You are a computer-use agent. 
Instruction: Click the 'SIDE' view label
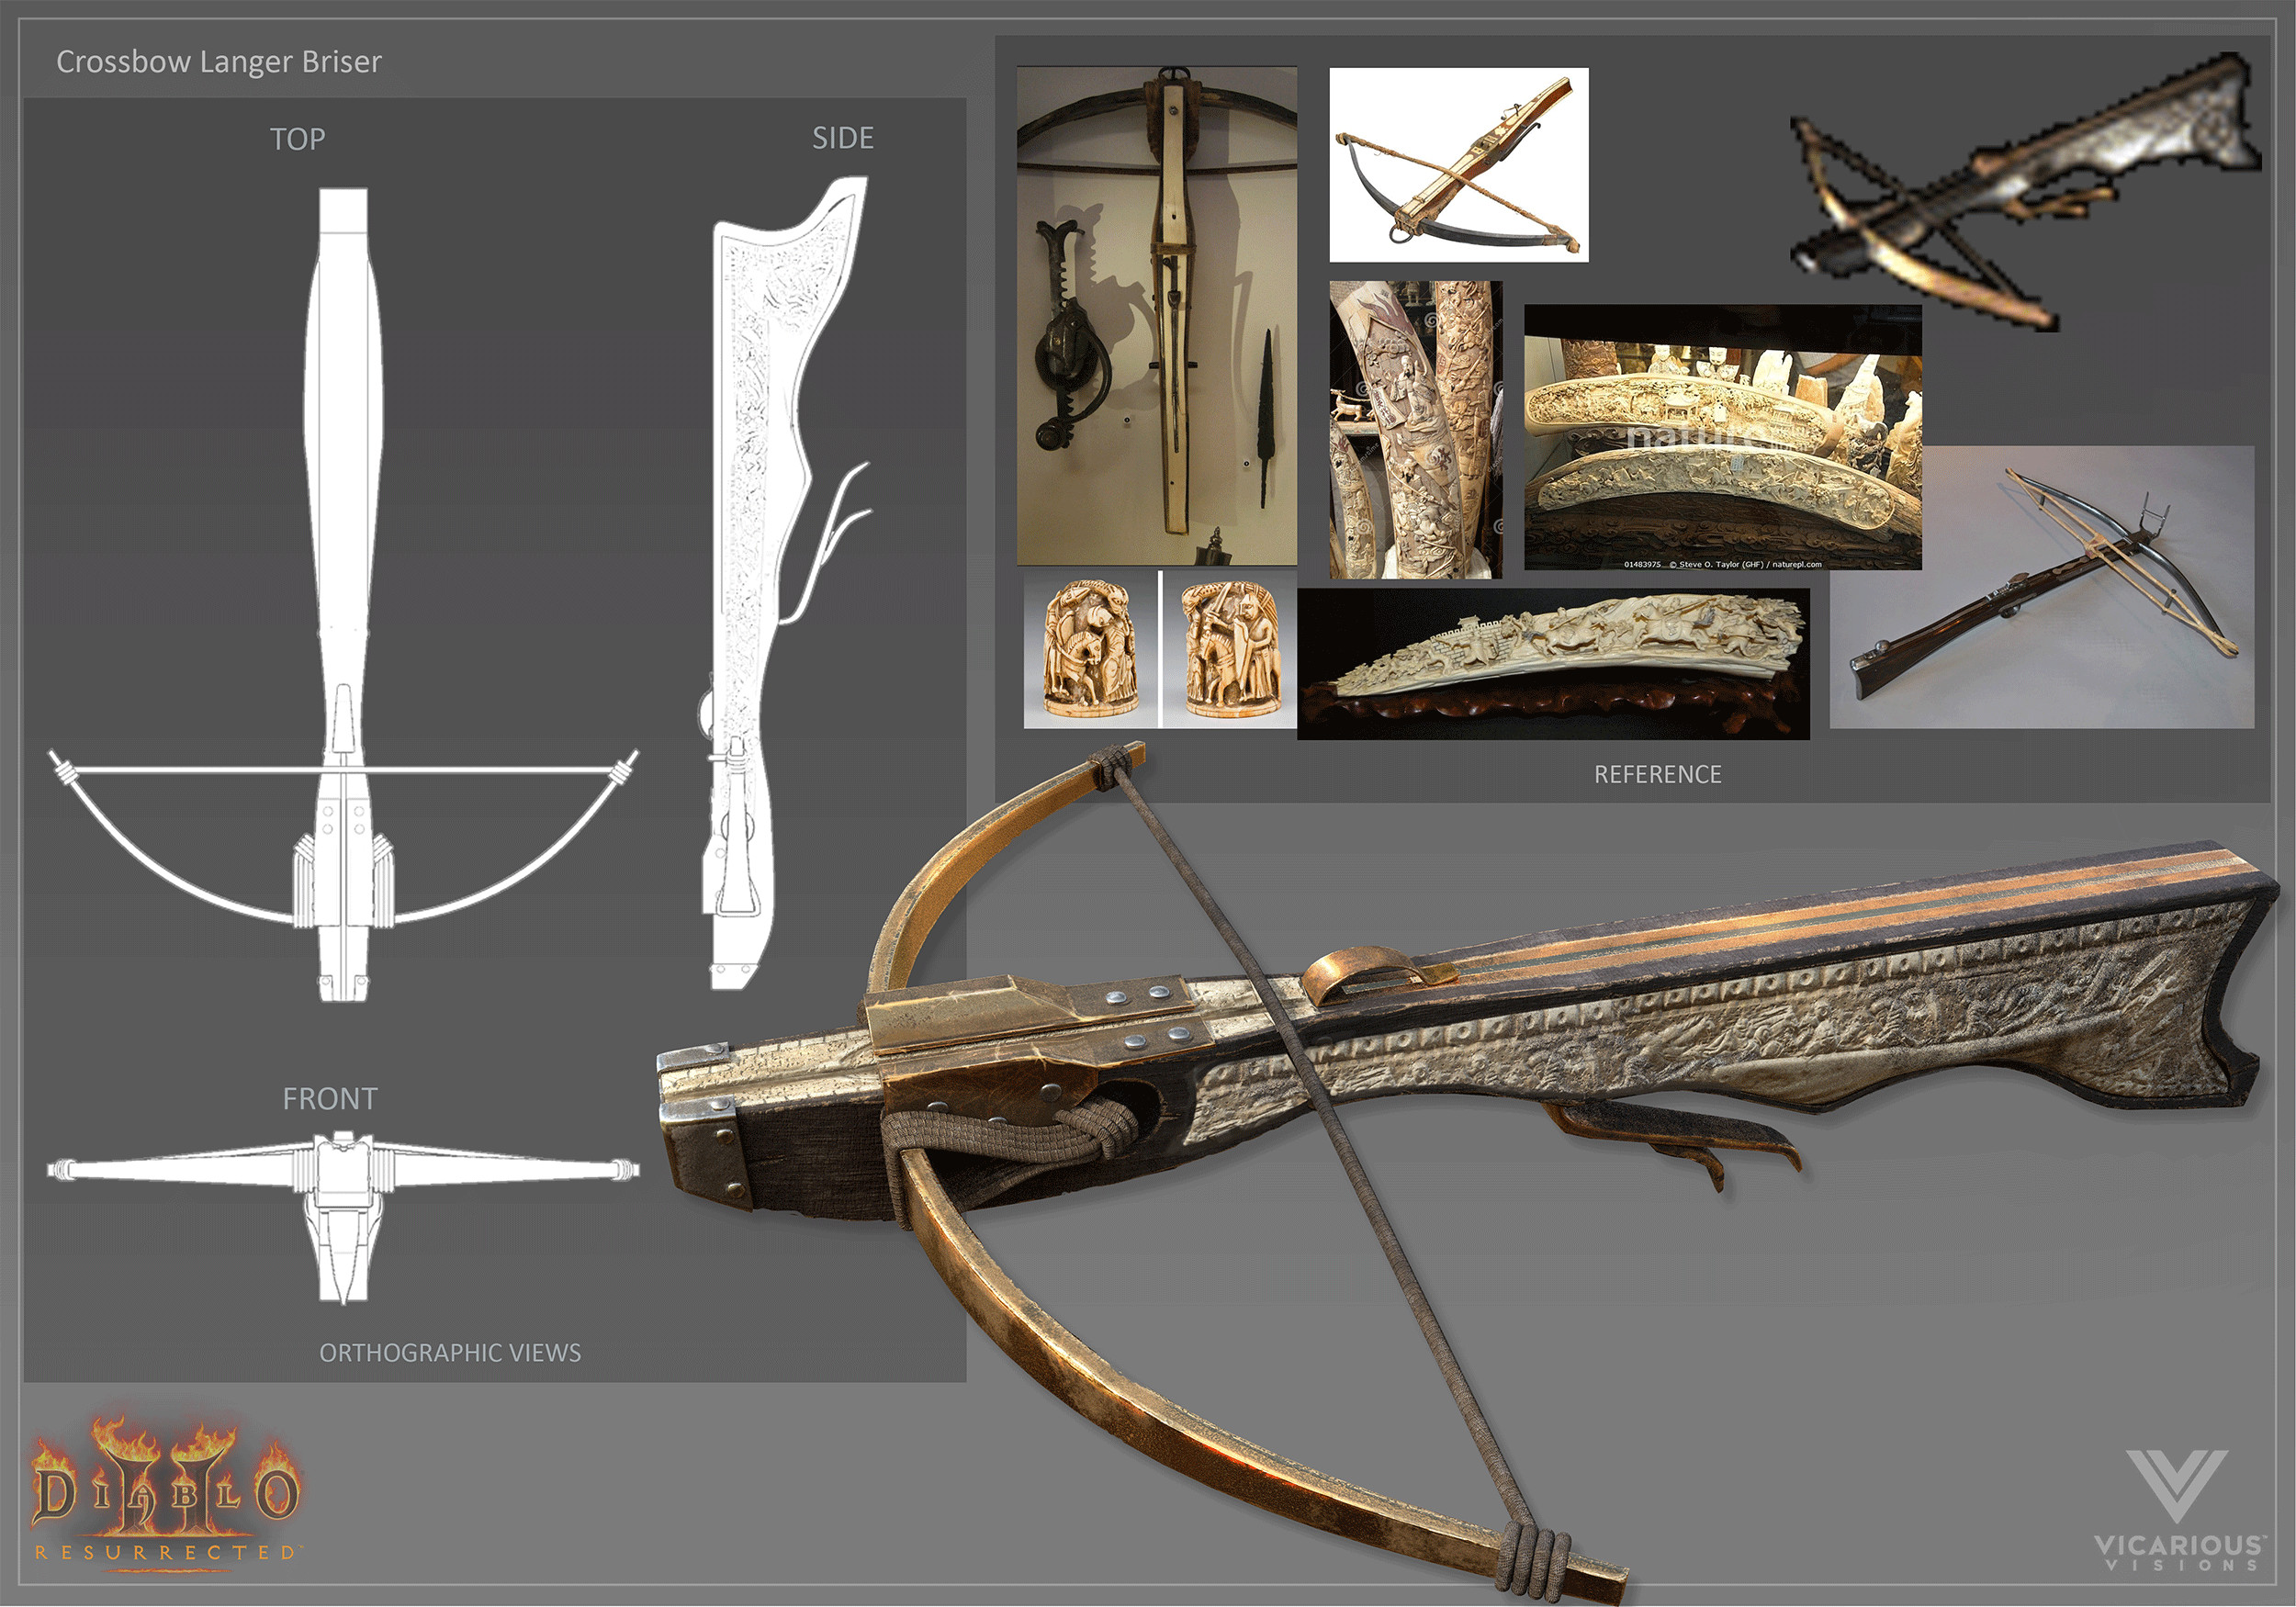point(842,138)
